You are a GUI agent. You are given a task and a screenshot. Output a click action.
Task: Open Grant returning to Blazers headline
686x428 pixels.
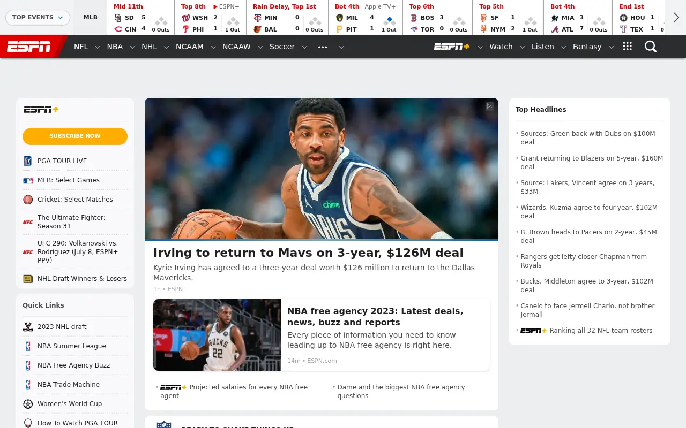click(x=592, y=163)
